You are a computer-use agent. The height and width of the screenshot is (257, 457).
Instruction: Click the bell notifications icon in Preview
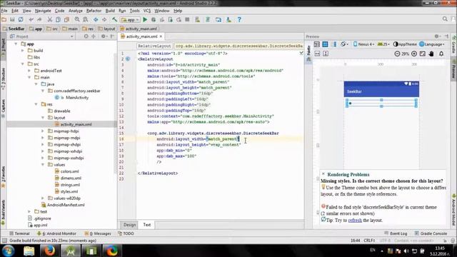tap(441, 54)
